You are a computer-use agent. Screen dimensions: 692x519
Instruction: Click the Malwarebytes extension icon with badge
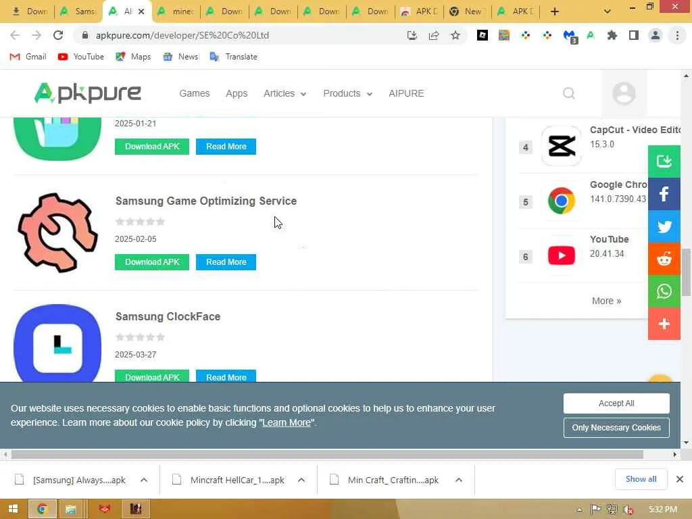(570, 36)
